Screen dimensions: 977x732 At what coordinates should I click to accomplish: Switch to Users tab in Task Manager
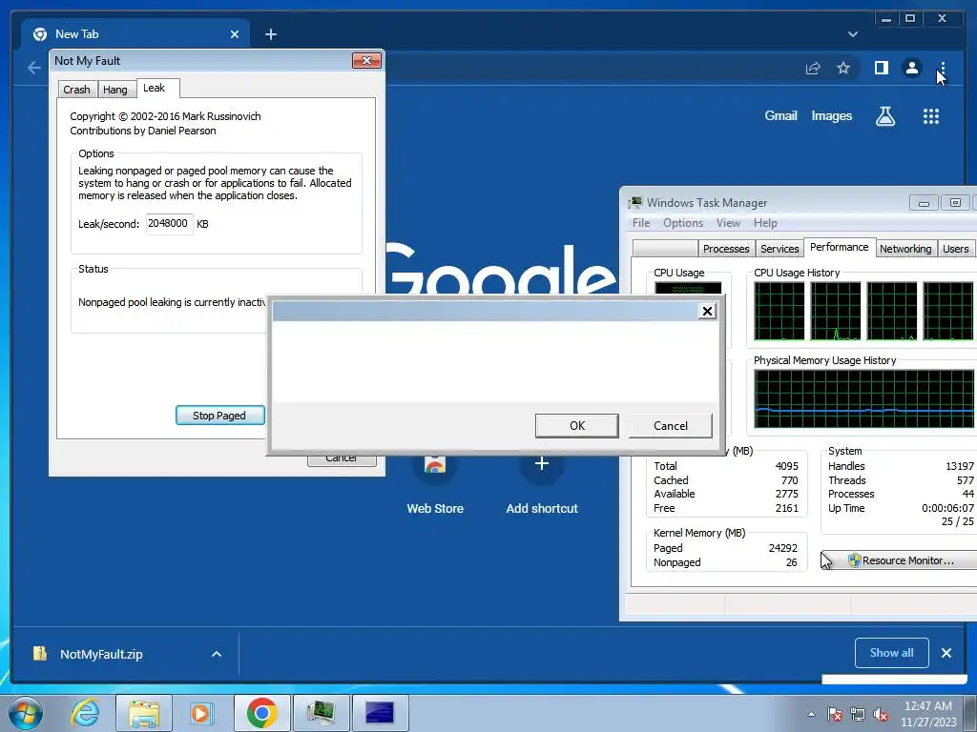(x=956, y=249)
